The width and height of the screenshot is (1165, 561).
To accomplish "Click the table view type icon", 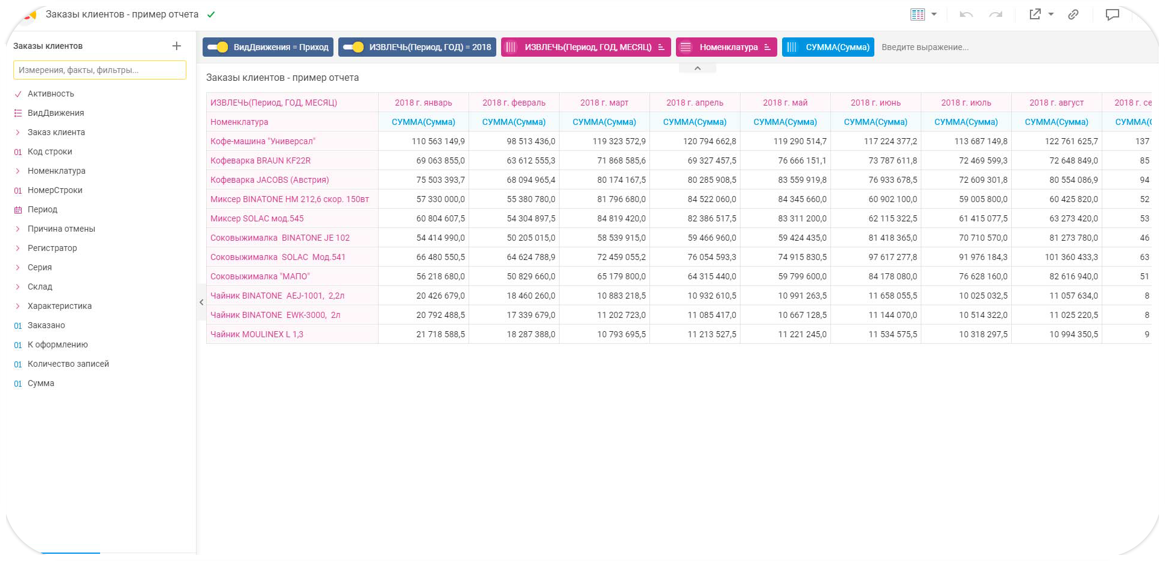I will click(x=918, y=14).
